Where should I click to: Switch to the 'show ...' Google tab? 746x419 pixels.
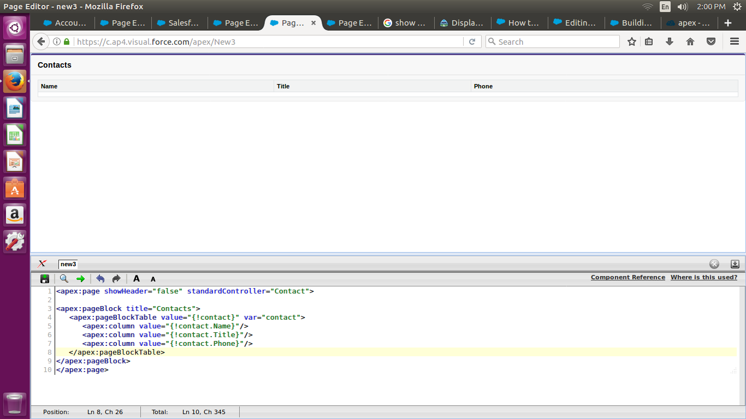point(405,23)
